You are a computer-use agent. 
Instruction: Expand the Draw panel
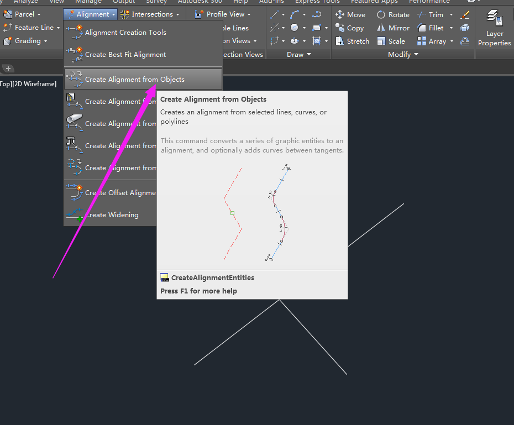(299, 54)
